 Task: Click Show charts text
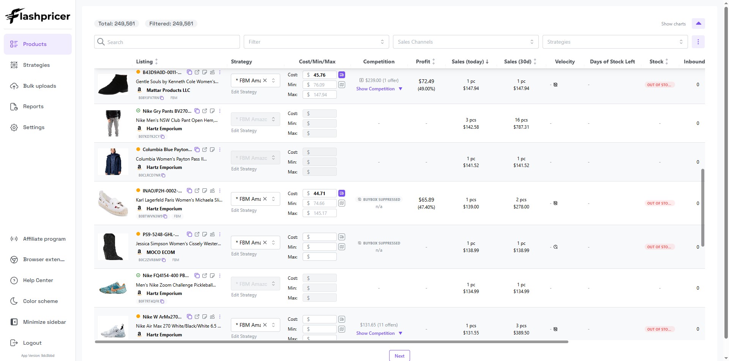pyautogui.click(x=673, y=24)
